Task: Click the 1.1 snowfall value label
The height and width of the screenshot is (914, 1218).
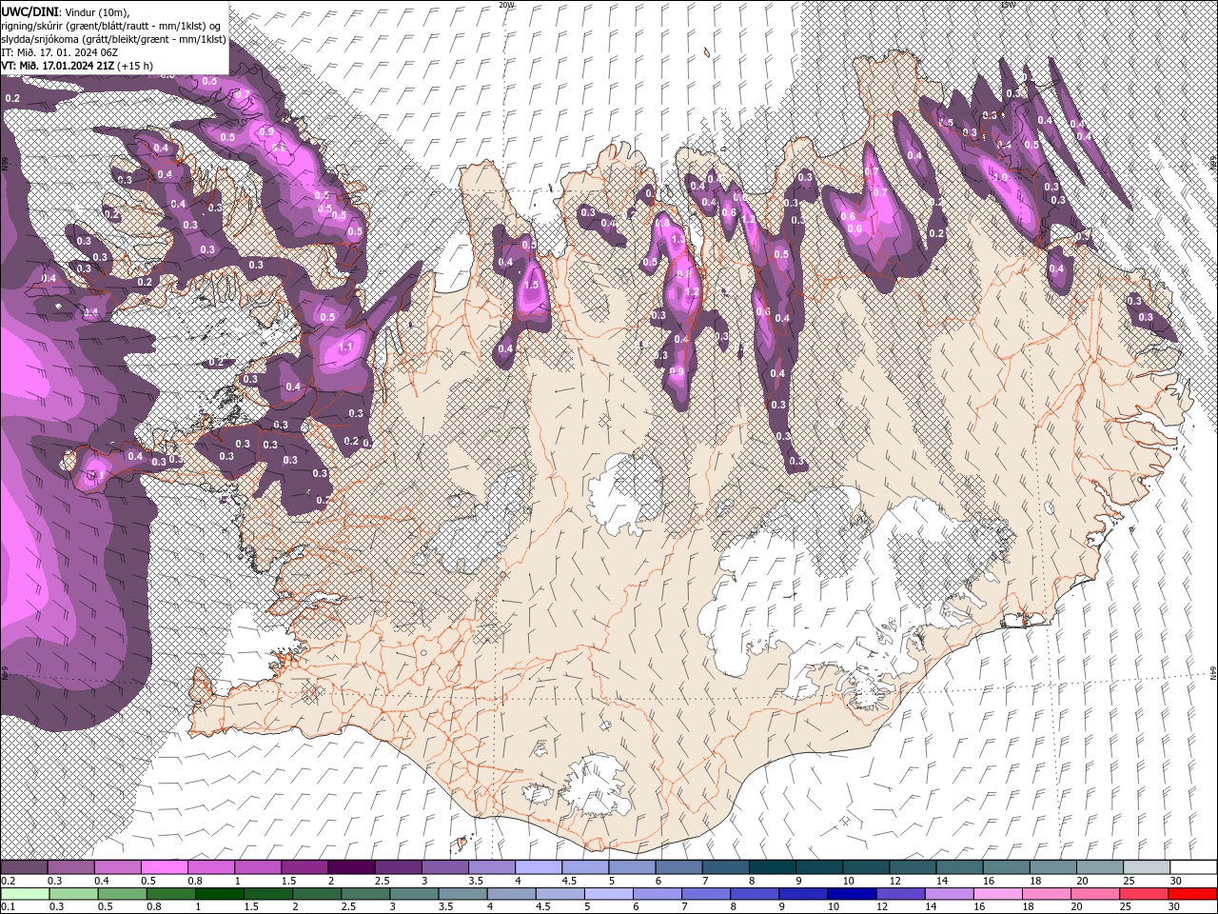Action: coord(345,348)
